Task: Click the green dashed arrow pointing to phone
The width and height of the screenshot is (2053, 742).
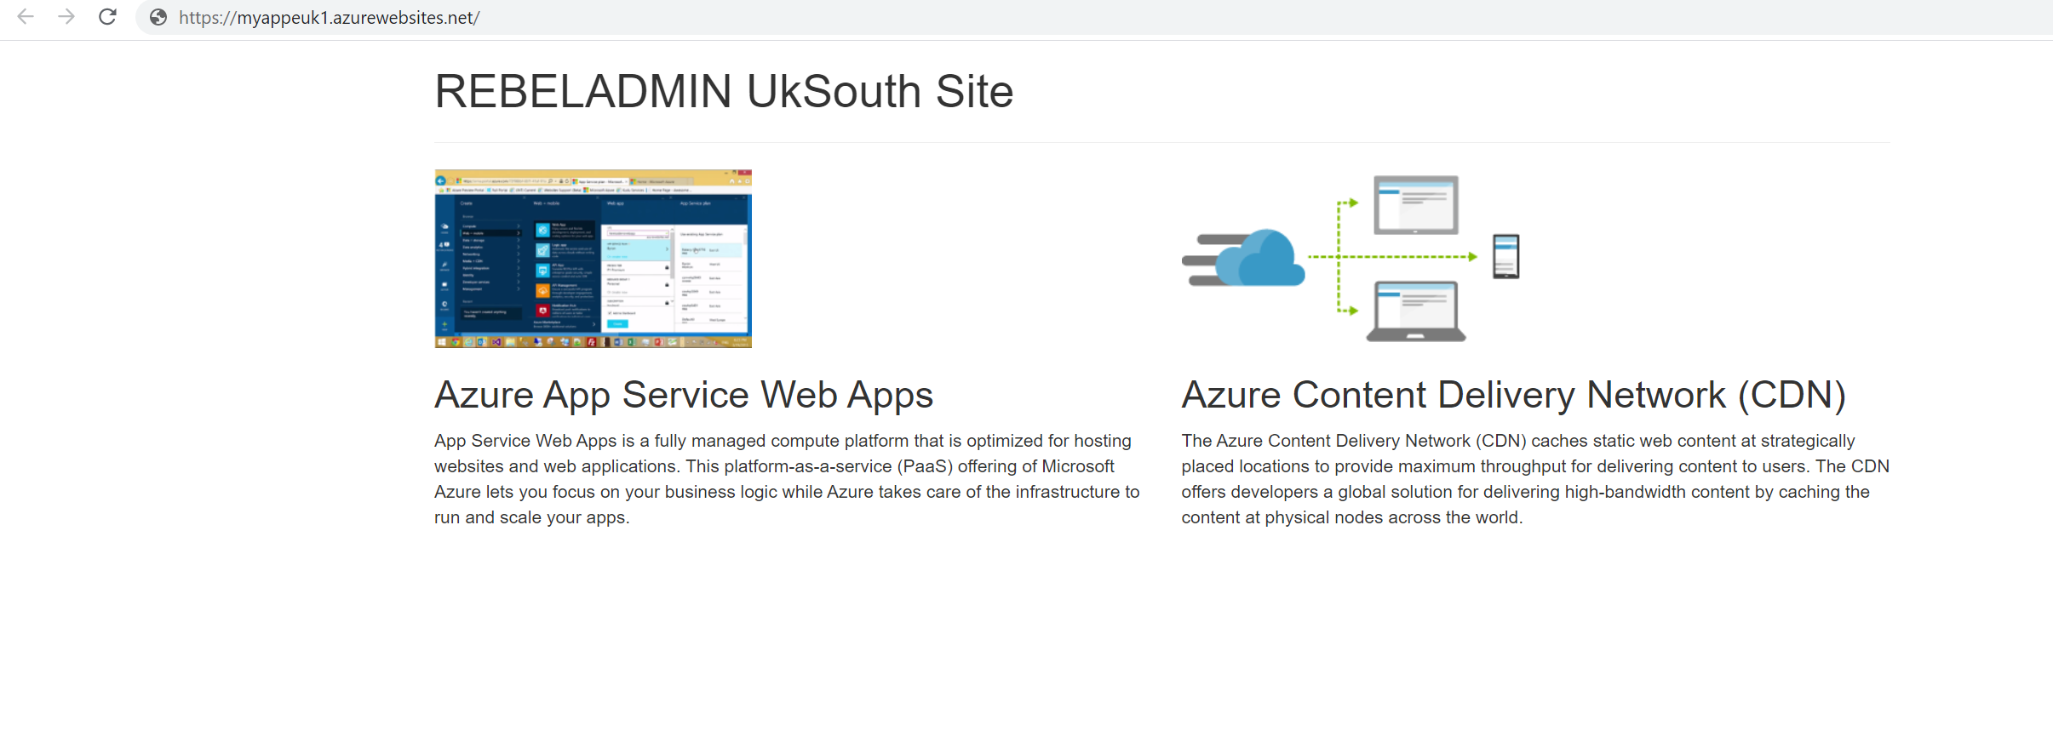Action: coord(1405,257)
